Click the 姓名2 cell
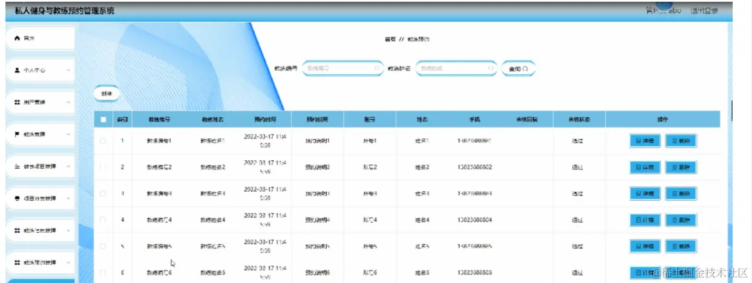 (x=422, y=167)
